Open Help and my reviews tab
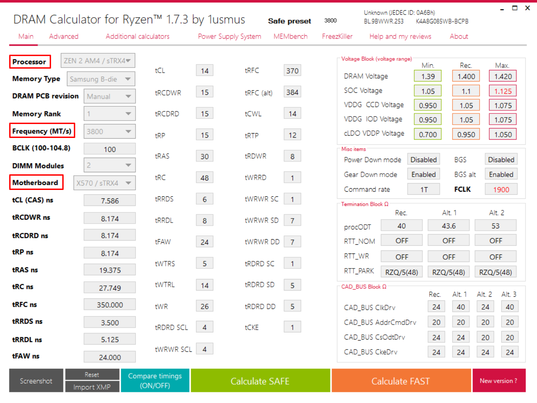This screenshot has height=403, width=537. click(x=400, y=36)
